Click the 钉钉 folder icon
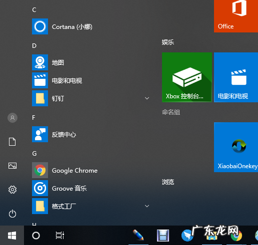This screenshot has height=245, width=258. [x=40, y=98]
